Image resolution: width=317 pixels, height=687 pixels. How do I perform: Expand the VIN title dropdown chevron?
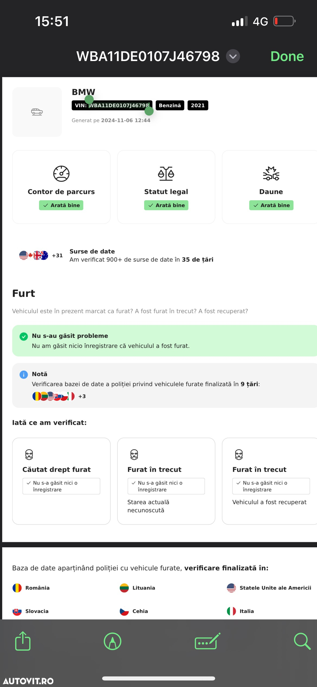(233, 56)
